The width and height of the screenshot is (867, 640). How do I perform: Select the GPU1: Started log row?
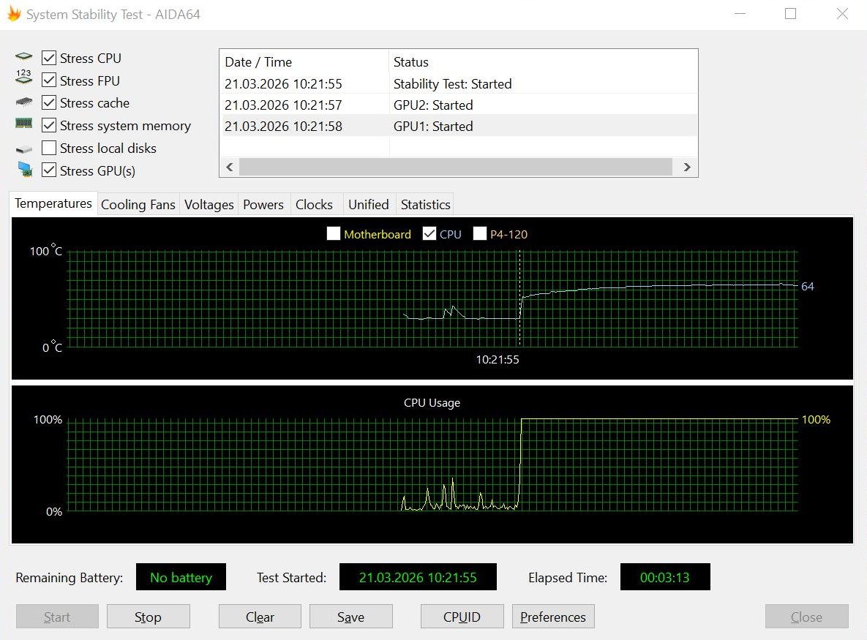coord(459,126)
